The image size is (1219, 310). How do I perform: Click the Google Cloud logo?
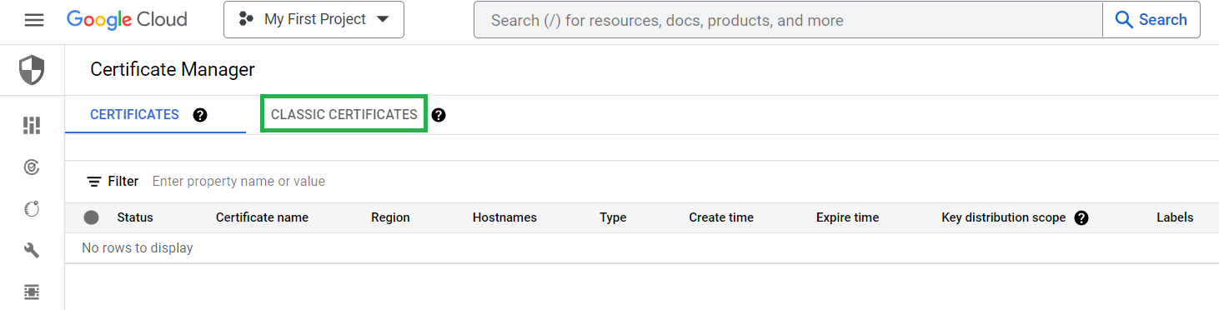(127, 20)
